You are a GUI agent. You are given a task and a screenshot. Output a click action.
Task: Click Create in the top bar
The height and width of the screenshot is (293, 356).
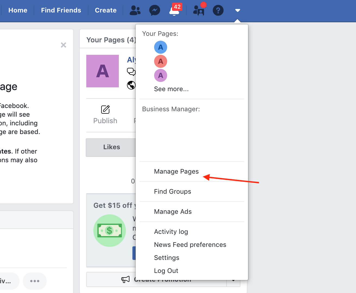[x=106, y=10]
